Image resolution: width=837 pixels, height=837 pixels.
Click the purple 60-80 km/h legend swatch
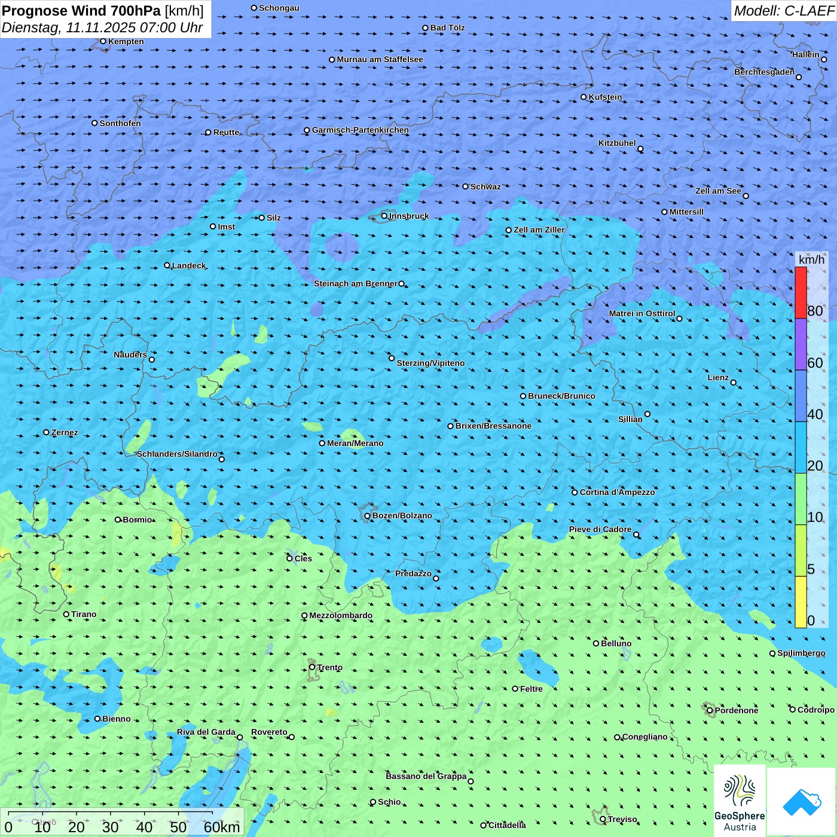point(801,344)
